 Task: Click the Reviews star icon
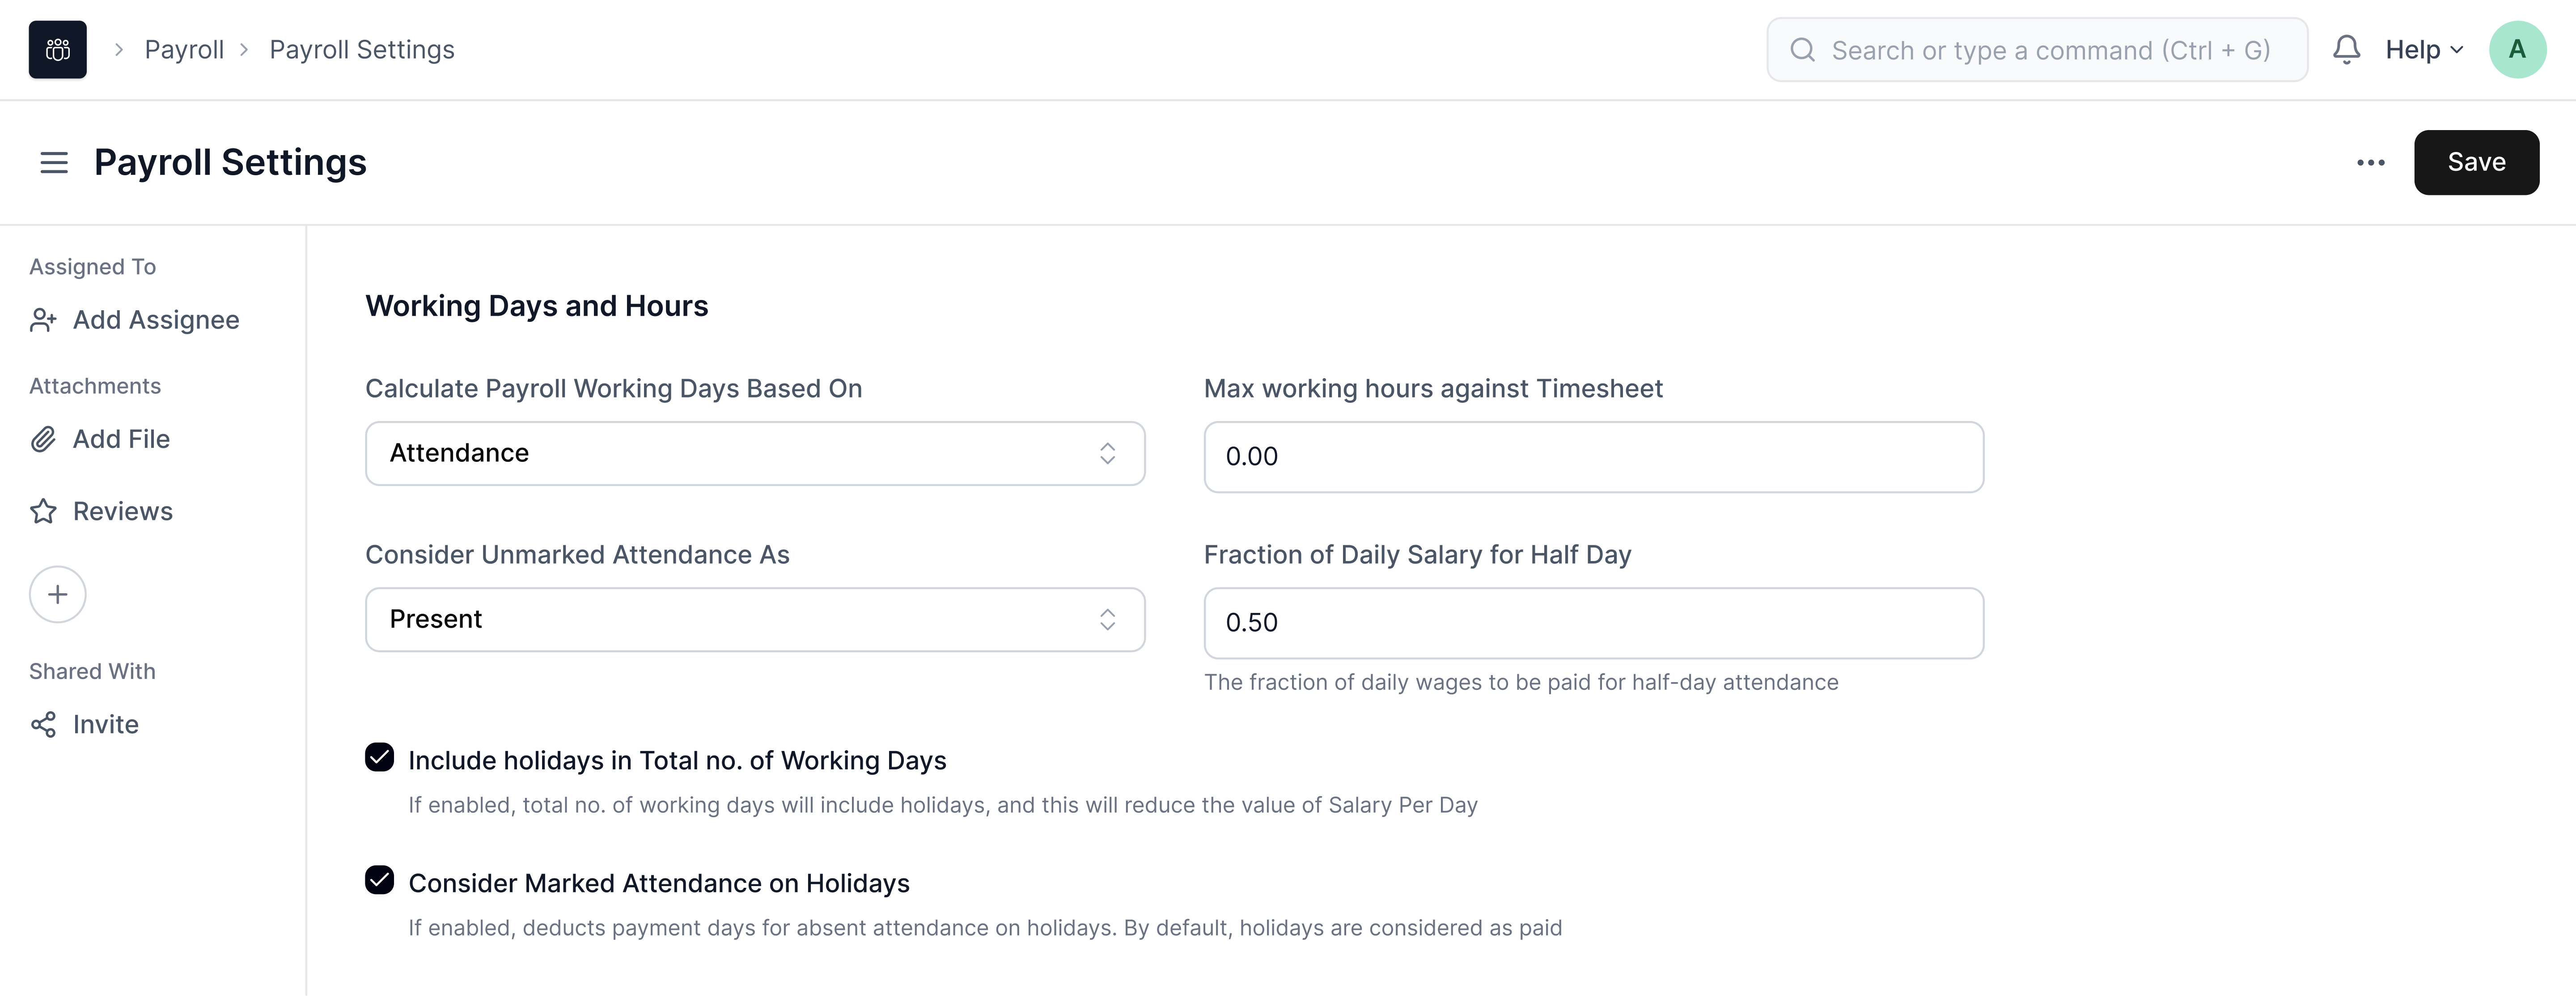click(x=43, y=511)
